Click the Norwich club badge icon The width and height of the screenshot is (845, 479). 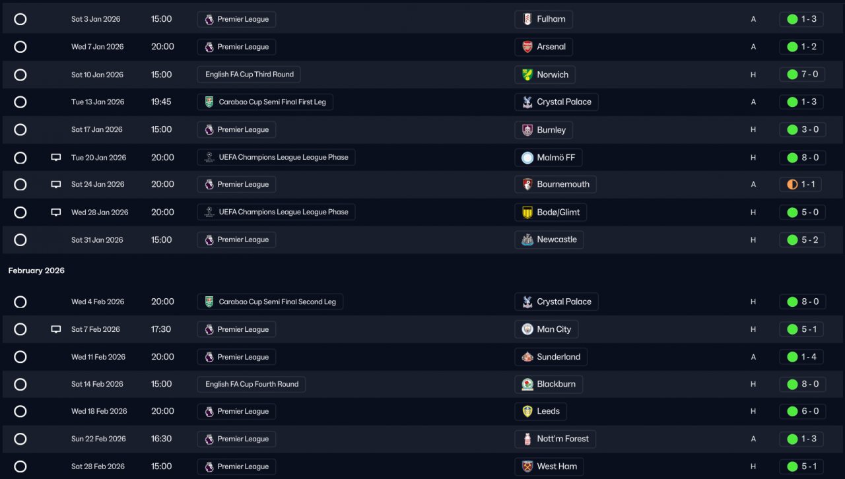pyautogui.click(x=527, y=75)
